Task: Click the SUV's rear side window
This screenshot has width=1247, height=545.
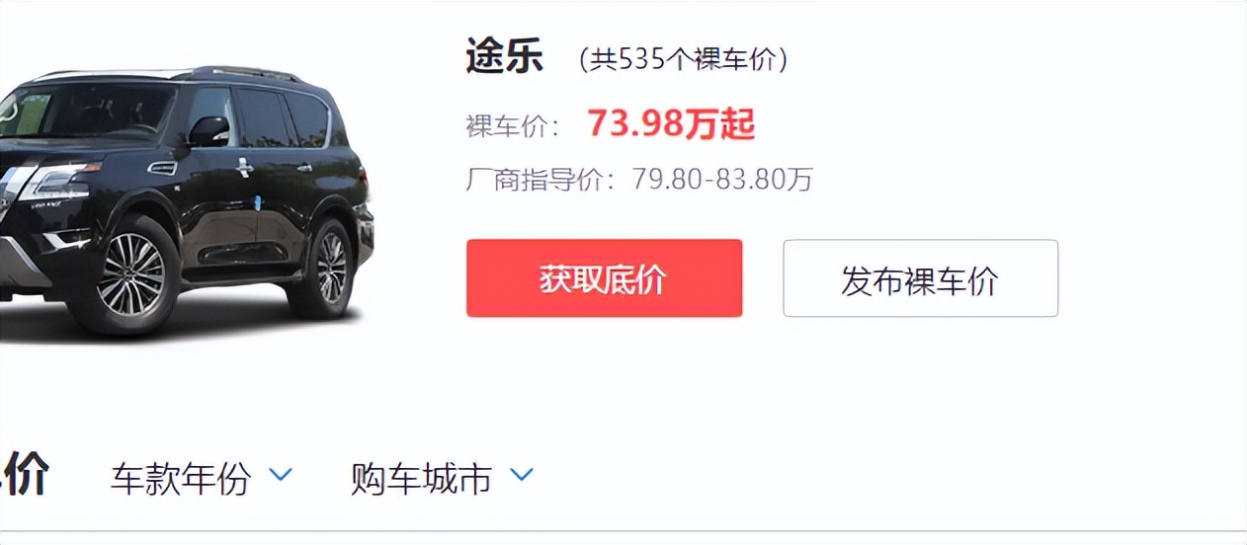Action: tap(307, 119)
